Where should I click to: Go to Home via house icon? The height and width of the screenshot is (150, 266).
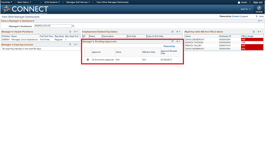[x=239, y=2]
